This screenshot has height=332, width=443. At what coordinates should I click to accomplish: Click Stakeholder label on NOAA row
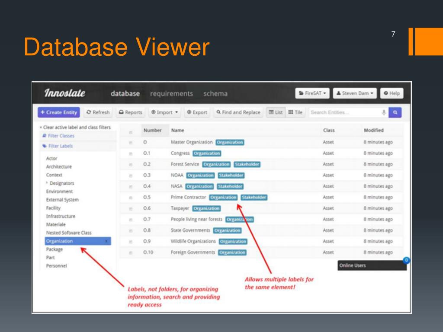pos(231,176)
